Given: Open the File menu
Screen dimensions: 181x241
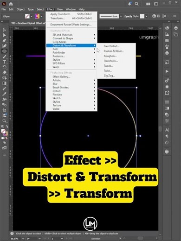Looking at the screenshot, I should 4,9.
